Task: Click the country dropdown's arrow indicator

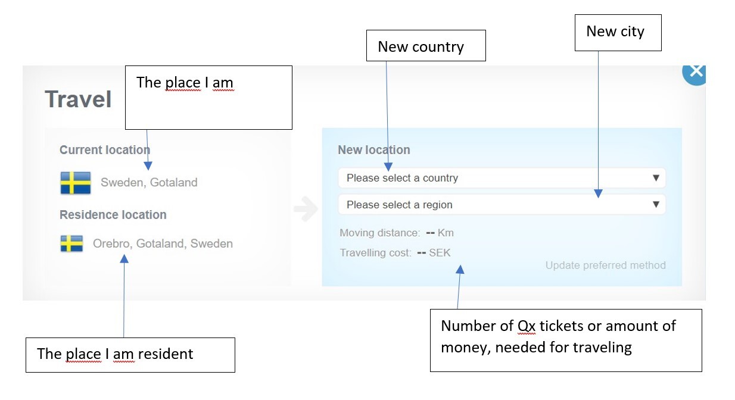Action: (x=656, y=178)
